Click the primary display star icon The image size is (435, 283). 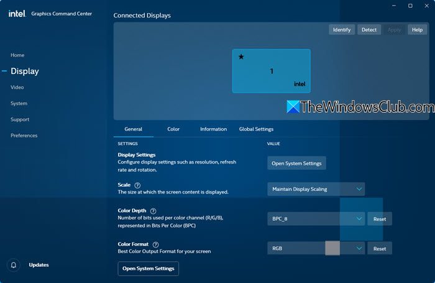coord(241,57)
